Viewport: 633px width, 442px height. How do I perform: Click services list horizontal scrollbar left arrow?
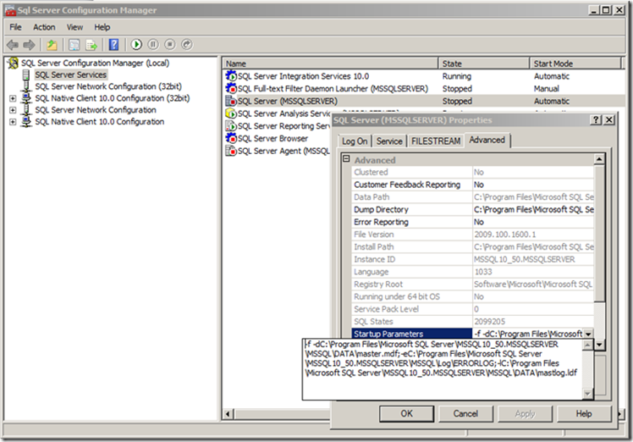(x=228, y=414)
